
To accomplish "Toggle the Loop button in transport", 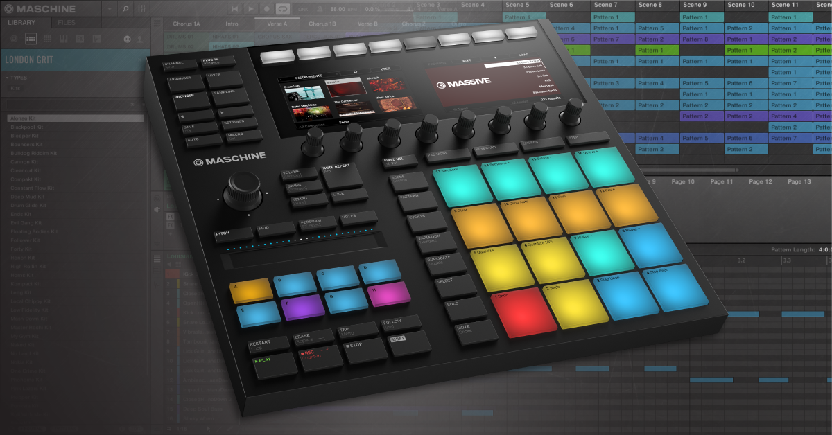I will click(283, 9).
